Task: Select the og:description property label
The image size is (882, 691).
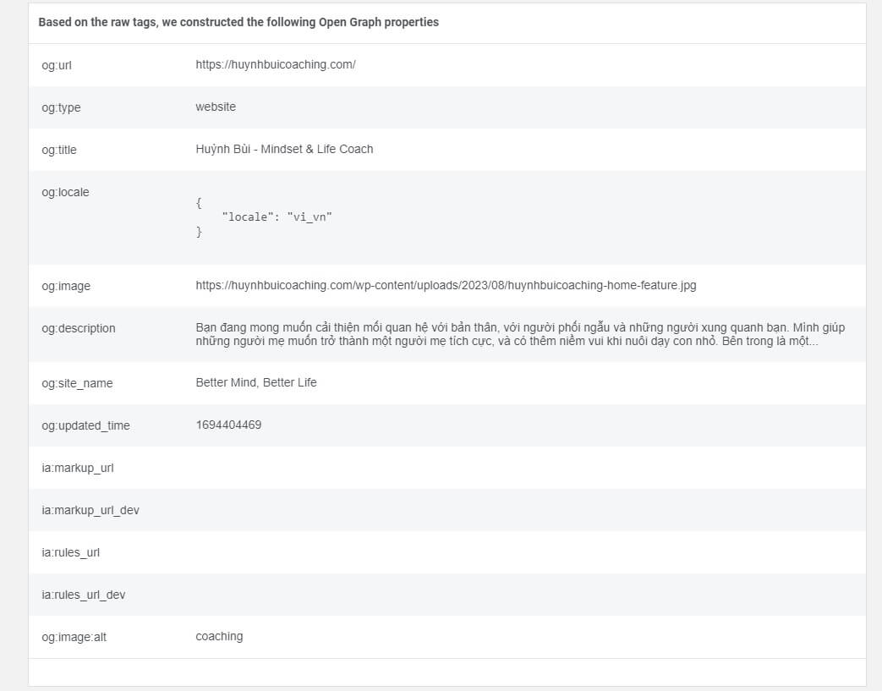Action: pos(78,328)
